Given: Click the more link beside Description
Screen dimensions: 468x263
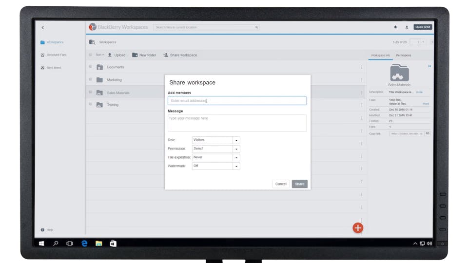Looking at the screenshot, I should (x=419, y=92).
